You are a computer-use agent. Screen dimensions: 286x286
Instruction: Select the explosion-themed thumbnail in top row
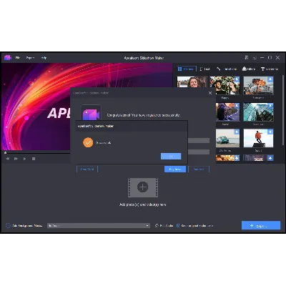coord(258,85)
